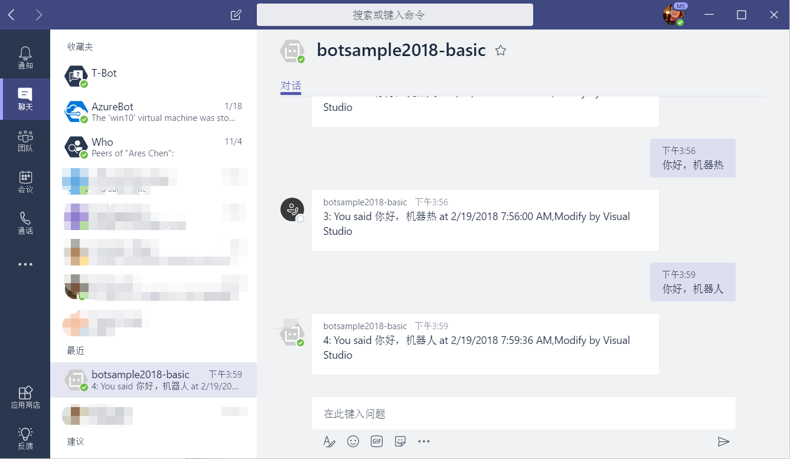This screenshot has width=790, height=459.
Task: Switch to the 对话 conversation tab
Action: point(290,86)
